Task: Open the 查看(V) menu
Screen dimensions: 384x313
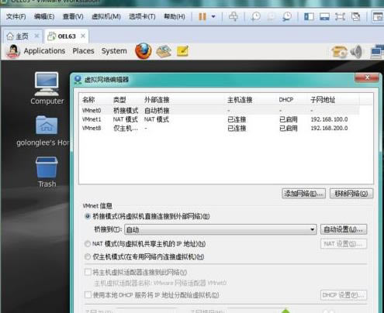Action: tap(73, 17)
